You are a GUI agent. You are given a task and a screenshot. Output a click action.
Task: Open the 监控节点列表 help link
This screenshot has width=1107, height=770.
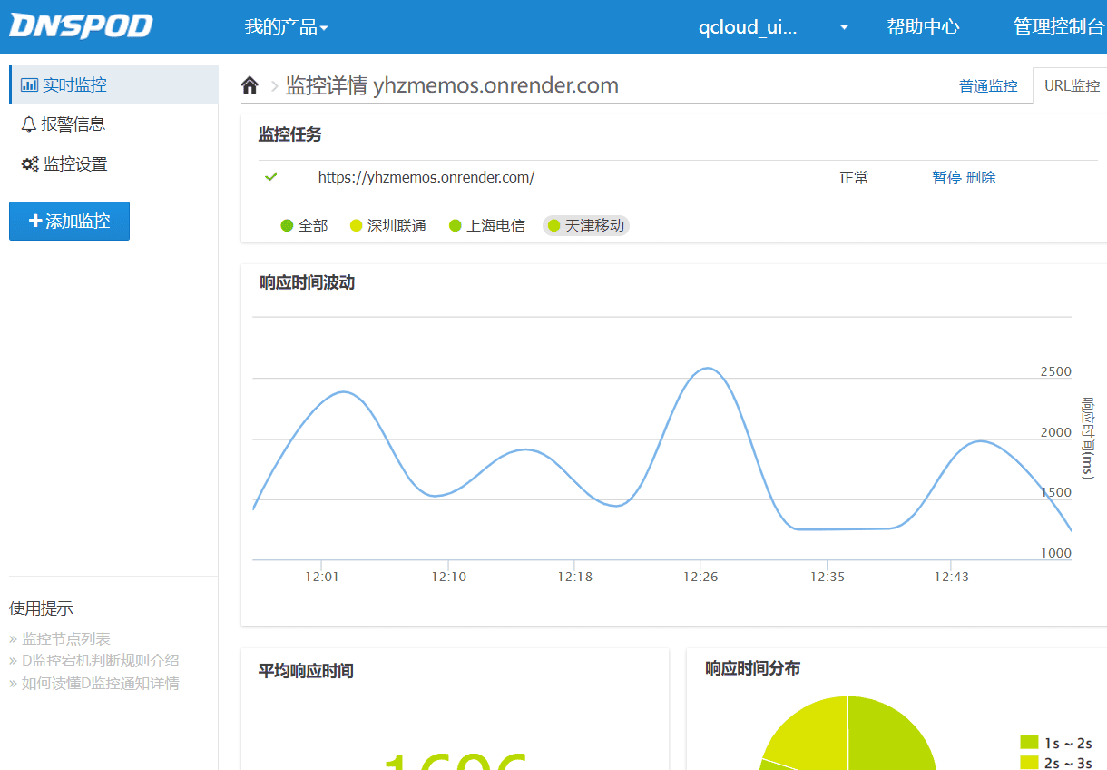pos(65,639)
